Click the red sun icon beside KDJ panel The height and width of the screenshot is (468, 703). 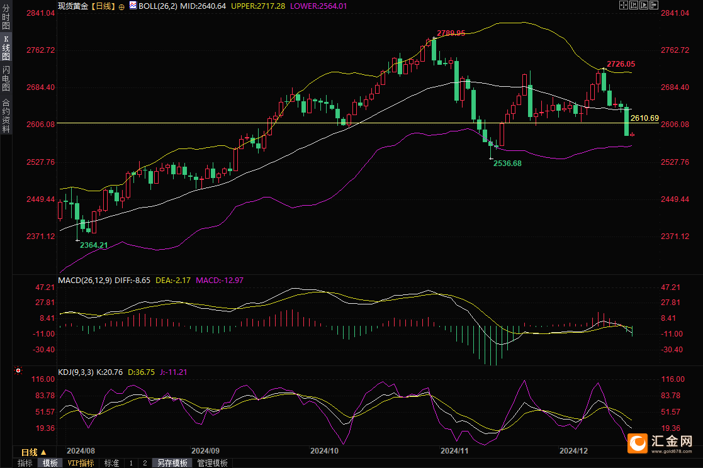(x=18, y=372)
